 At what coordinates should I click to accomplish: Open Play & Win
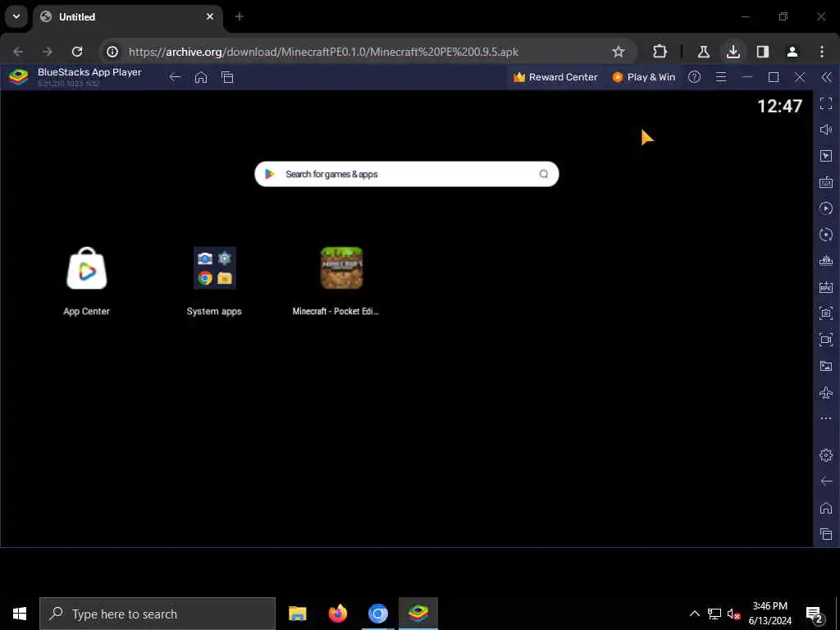644,77
